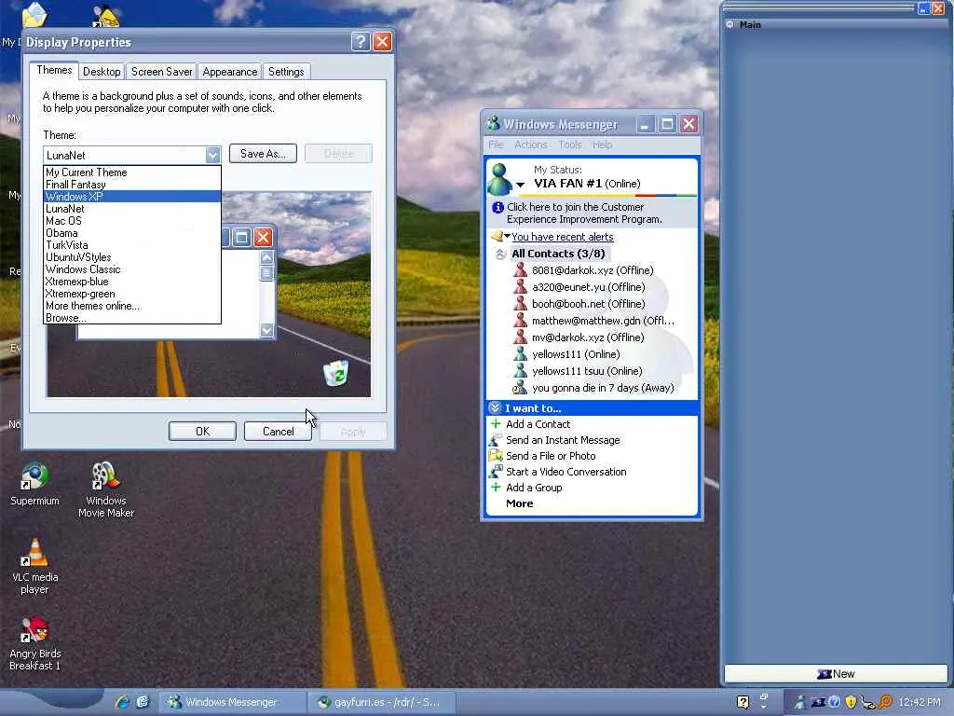Click Cancel in Display Properties
954x716 pixels.
pyautogui.click(x=278, y=431)
